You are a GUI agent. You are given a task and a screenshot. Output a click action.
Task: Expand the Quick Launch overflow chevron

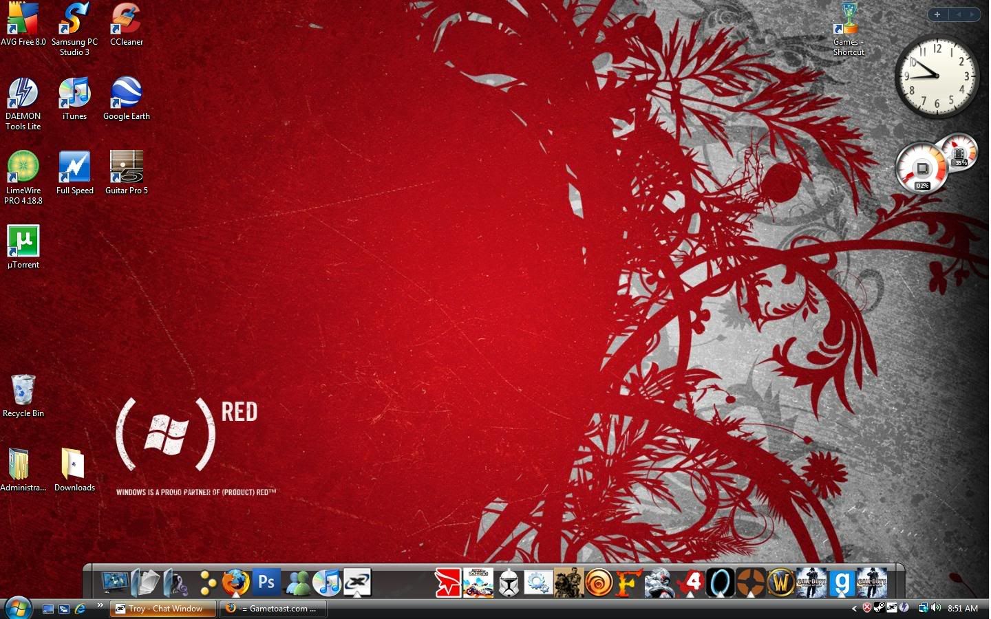point(100,605)
